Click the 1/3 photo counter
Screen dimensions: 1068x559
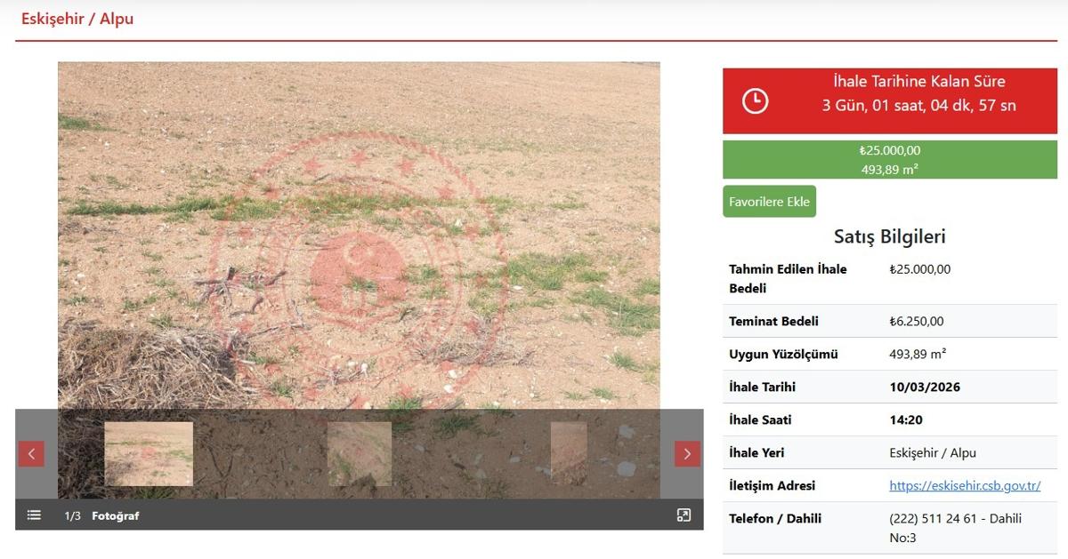(72, 516)
